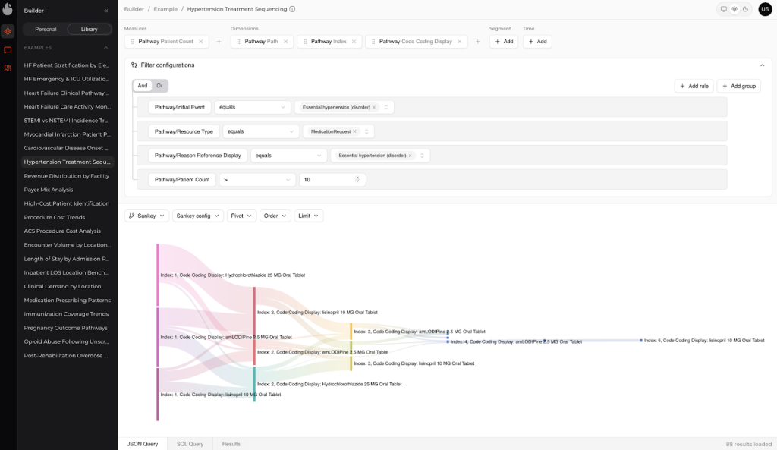The image size is (777, 450).
Task: Remove the Pathway Patient Count measure
Action: pos(201,42)
